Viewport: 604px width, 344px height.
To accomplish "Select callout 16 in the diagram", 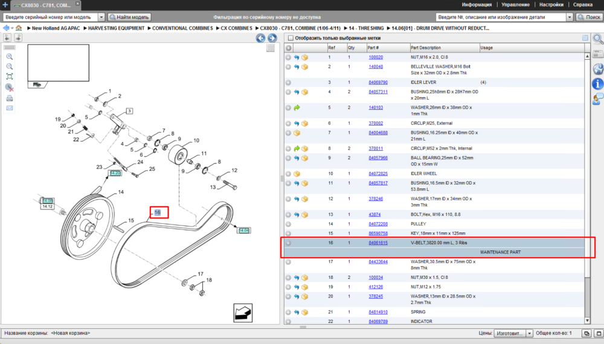I will tap(158, 212).
